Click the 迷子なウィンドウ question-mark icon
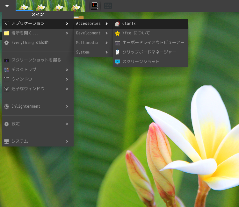The width and height of the screenshot is (239, 207). (x=6, y=89)
